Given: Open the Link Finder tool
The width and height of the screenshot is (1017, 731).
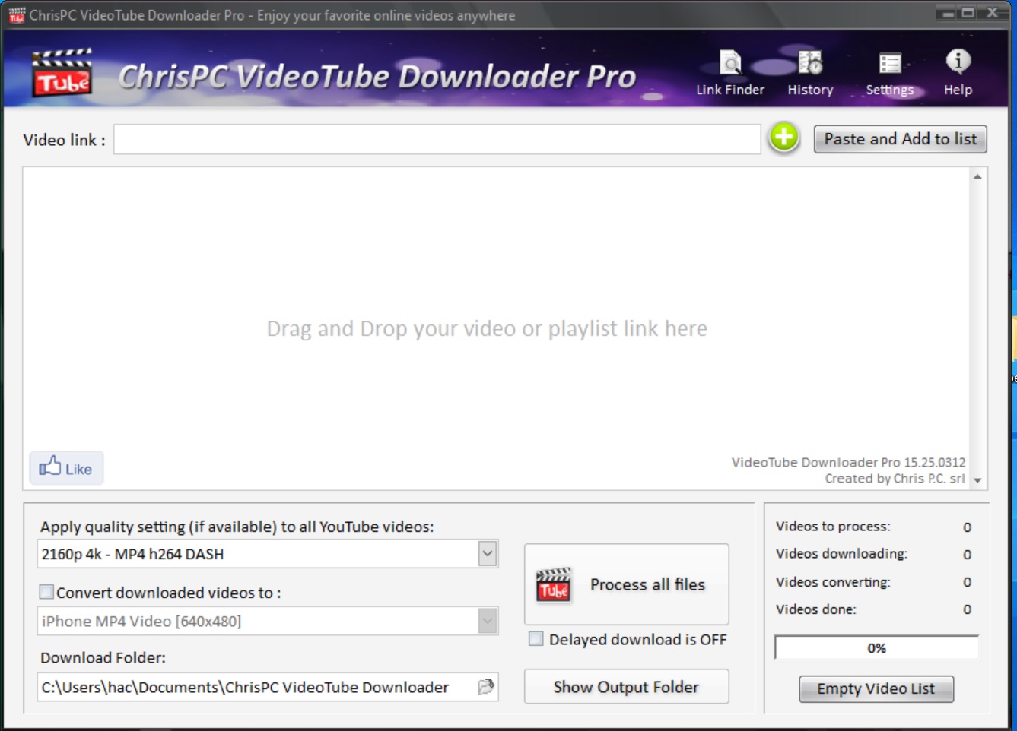Looking at the screenshot, I should point(729,74).
